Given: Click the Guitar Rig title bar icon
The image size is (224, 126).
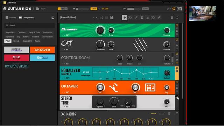Looking at the screenshot, I should 5,2.
